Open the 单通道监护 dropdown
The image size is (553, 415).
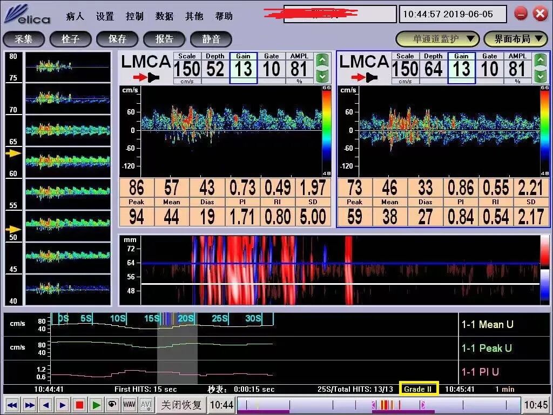(437, 39)
